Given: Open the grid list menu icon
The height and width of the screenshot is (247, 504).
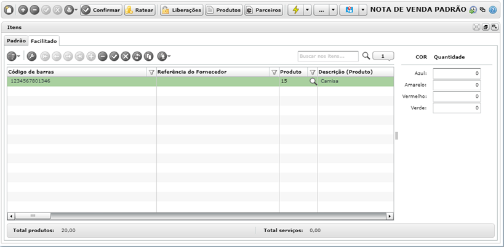Looking at the screenshot, I should pyautogui.click(x=12, y=57).
